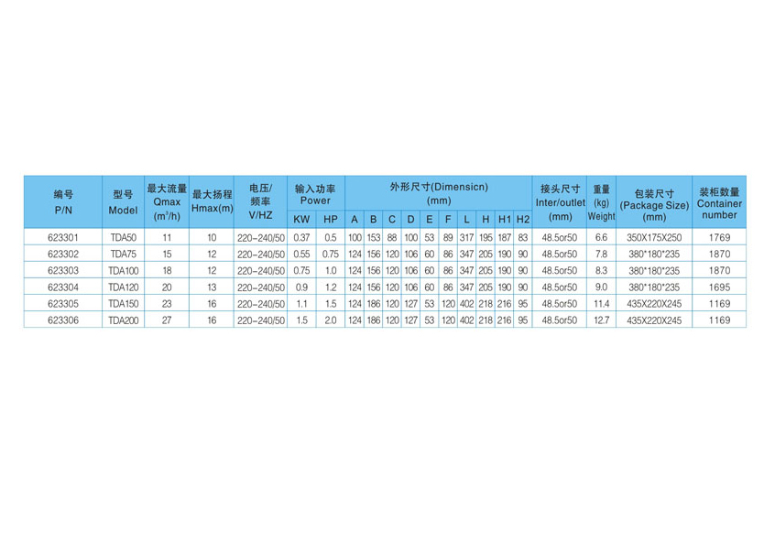Image resolution: width=775 pixels, height=542 pixels.
Task: Click the 0.55 KW value
Action: [301, 254]
